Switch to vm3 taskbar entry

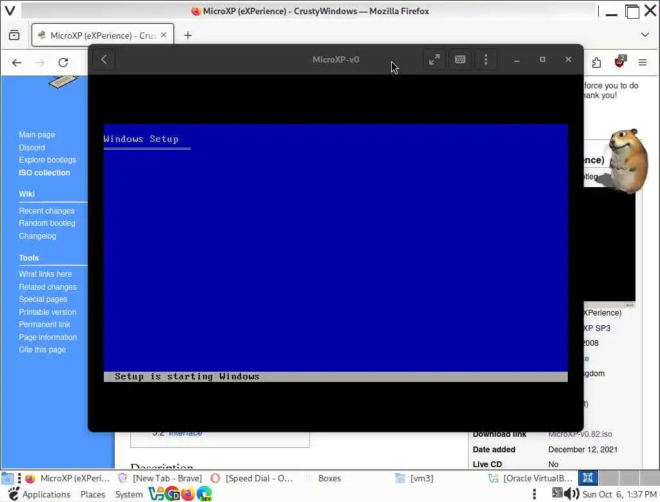414,478
